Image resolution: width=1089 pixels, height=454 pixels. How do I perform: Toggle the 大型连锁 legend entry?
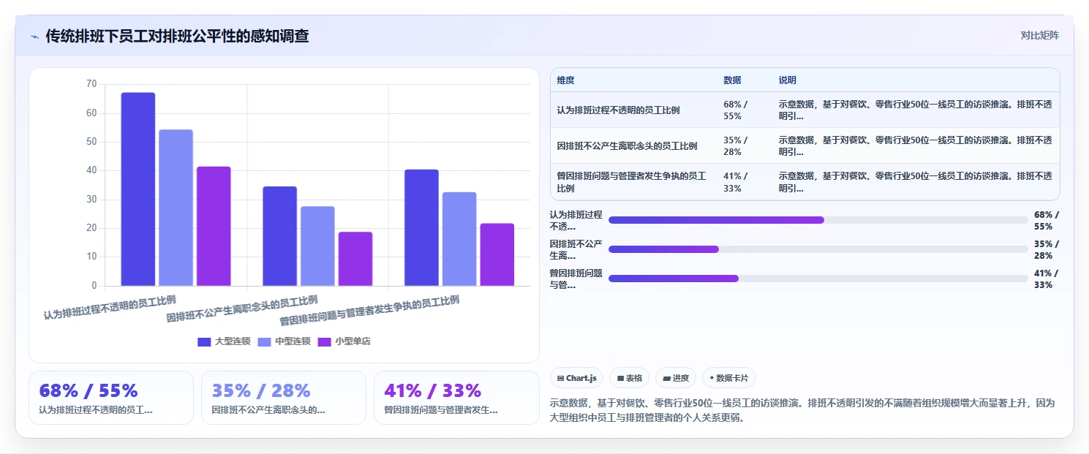pyautogui.click(x=224, y=341)
